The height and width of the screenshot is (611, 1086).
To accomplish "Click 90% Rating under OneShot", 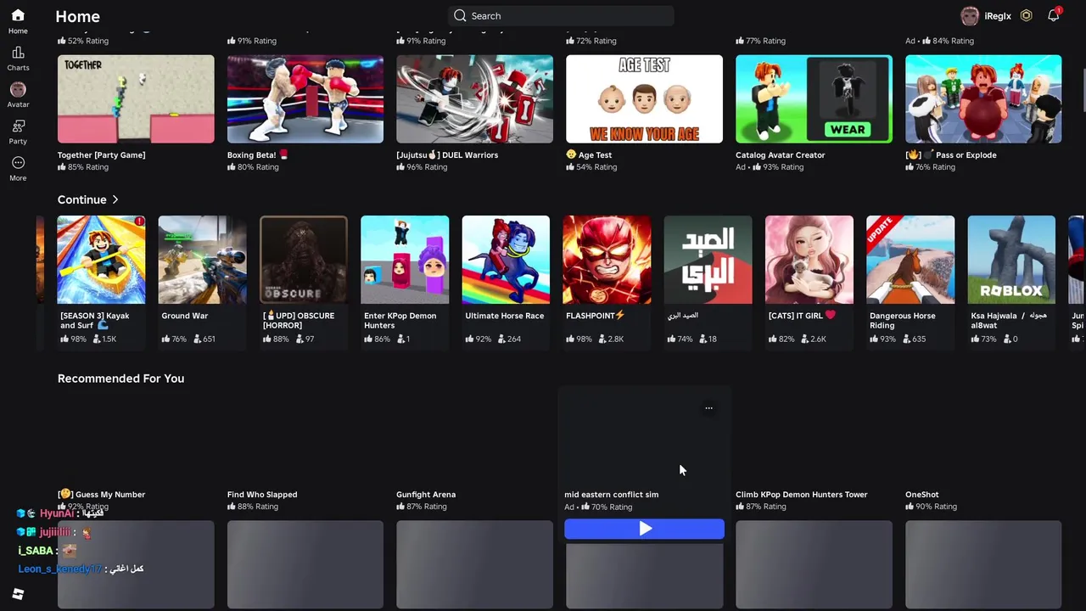I will pos(931,507).
